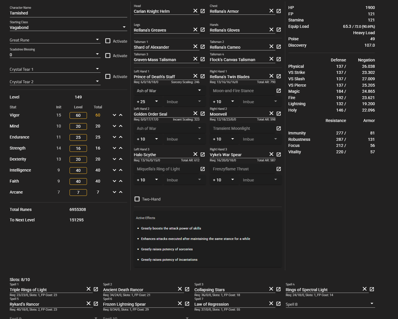Change Prince of Death's Staff upgrade level +25

tap(148, 102)
